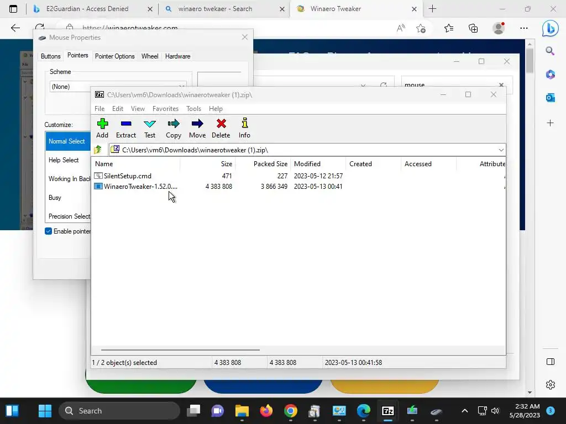Select Help Select pointer entry
This screenshot has height=424, width=566.
click(68, 160)
